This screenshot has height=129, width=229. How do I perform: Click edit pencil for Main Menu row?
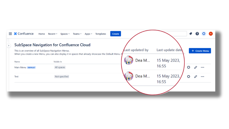click(x=196, y=68)
